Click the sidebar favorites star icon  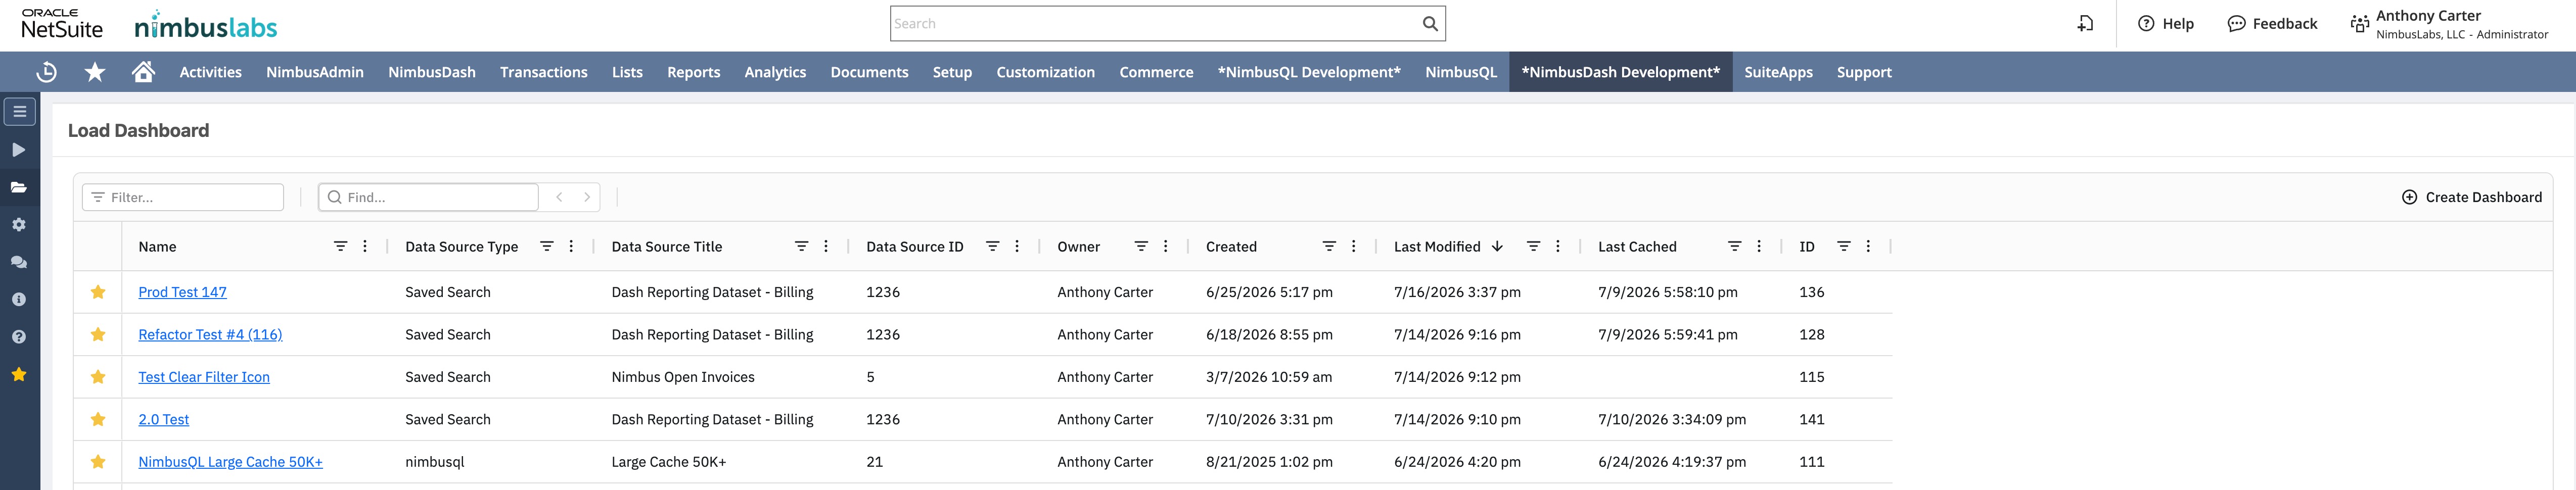19,374
